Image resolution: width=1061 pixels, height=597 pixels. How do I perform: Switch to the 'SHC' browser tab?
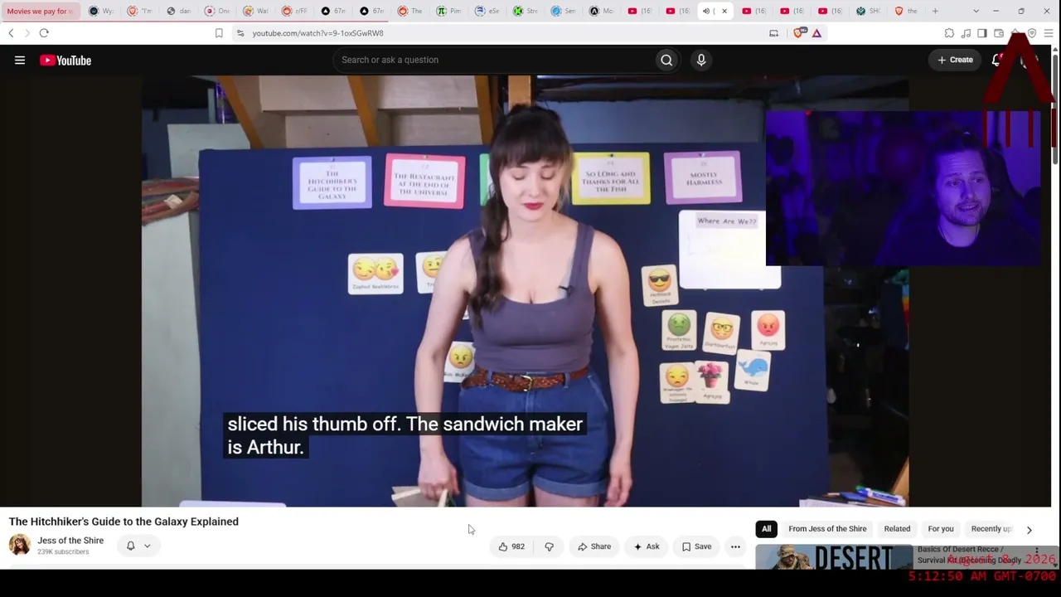point(870,11)
